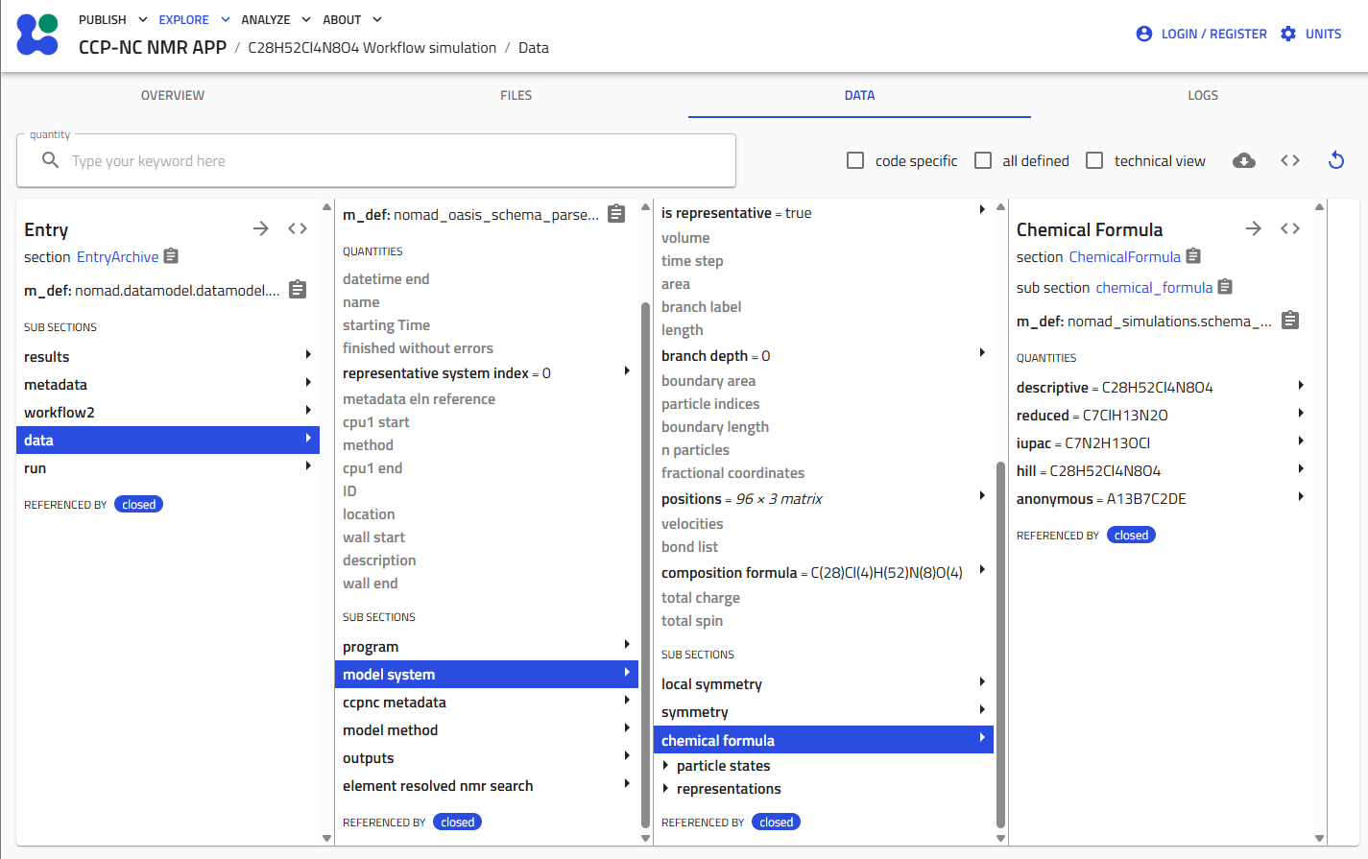Select the program sub section row
The height and width of the screenshot is (859, 1368).
click(487, 646)
